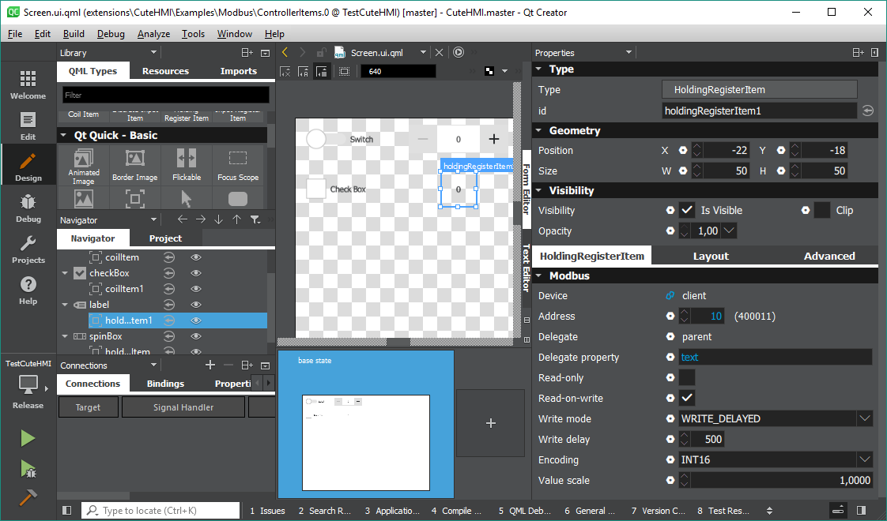
Task: Add a new state with plus thumbnail
Action: [x=490, y=423]
